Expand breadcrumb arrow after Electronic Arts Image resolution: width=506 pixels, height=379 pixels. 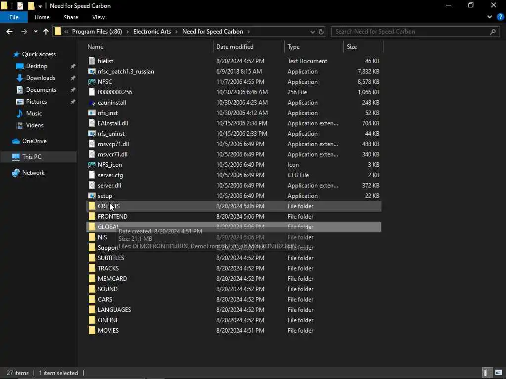176,32
